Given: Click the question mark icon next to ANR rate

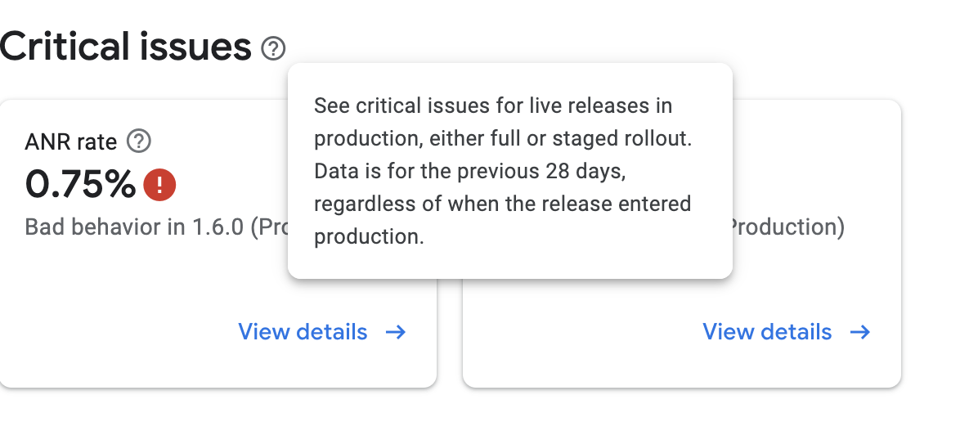Looking at the screenshot, I should point(140,142).
